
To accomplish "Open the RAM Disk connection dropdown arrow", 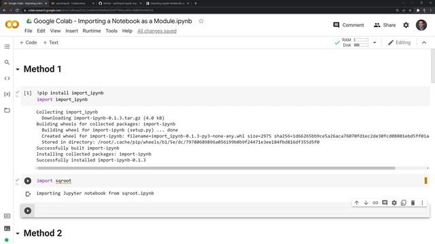I will [x=375, y=43].
